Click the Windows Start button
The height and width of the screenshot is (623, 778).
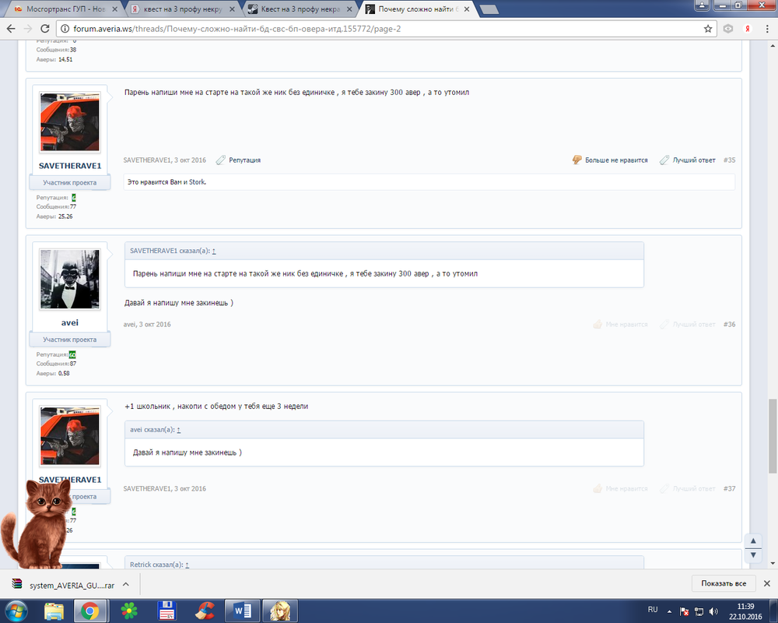pos(14,610)
